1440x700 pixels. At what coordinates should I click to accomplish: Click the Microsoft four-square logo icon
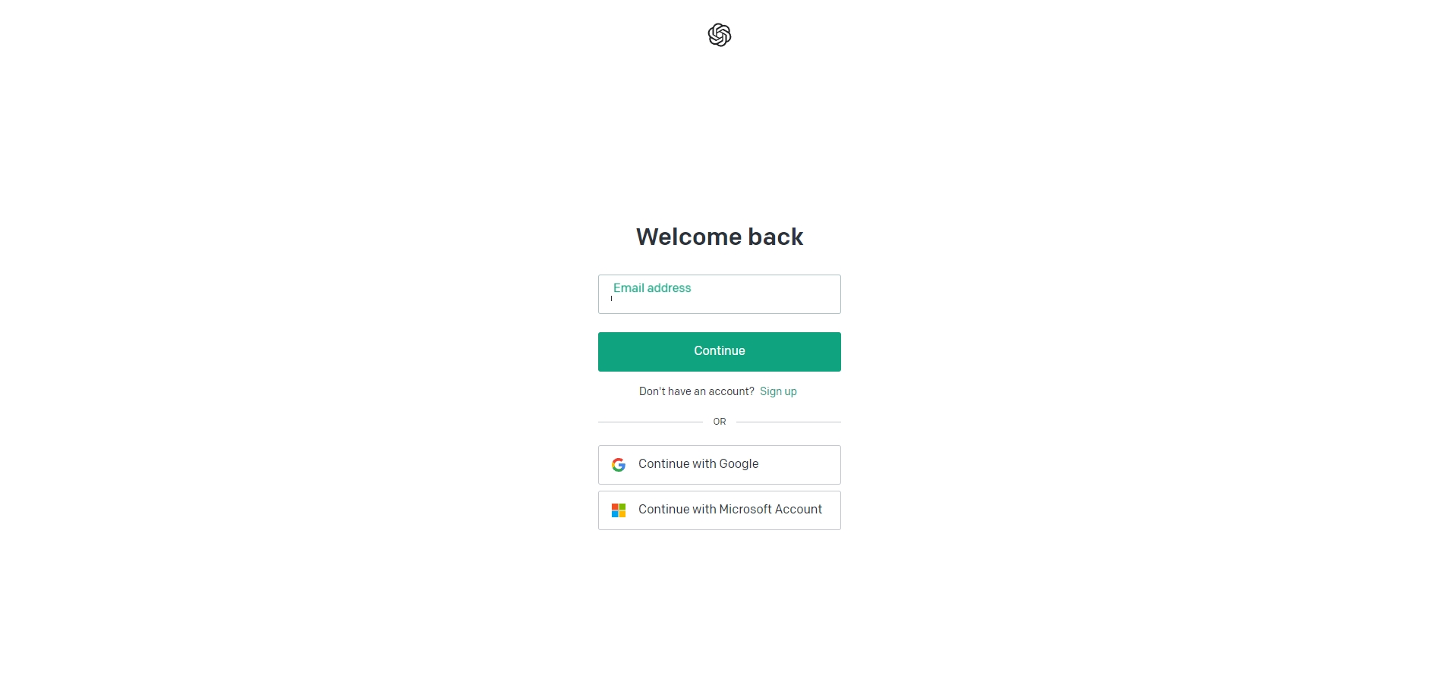619,510
